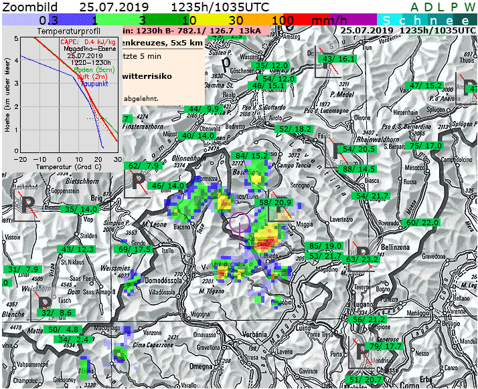The height and width of the screenshot is (389, 478).
Task: Click 'CAPE: 0.4 kJ/kg' text in profile
Action: click(88, 41)
